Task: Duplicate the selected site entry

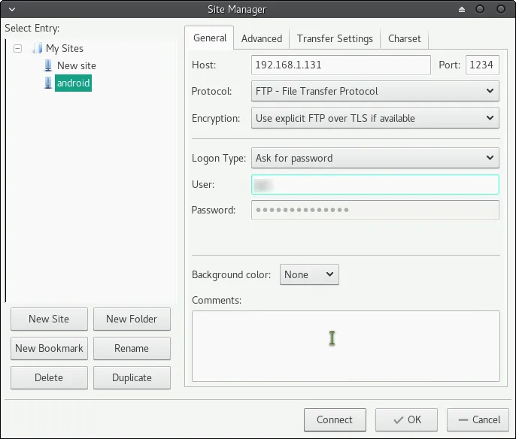Action: tap(132, 377)
